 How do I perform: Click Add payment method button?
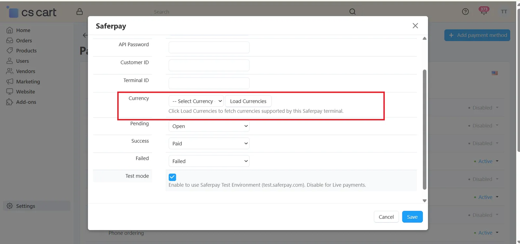pos(477,35)
